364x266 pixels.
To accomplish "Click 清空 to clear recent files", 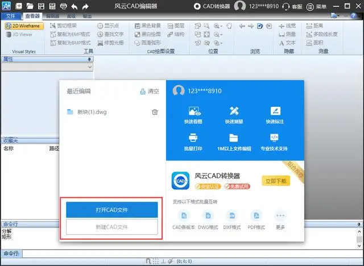I will point(150,92).
